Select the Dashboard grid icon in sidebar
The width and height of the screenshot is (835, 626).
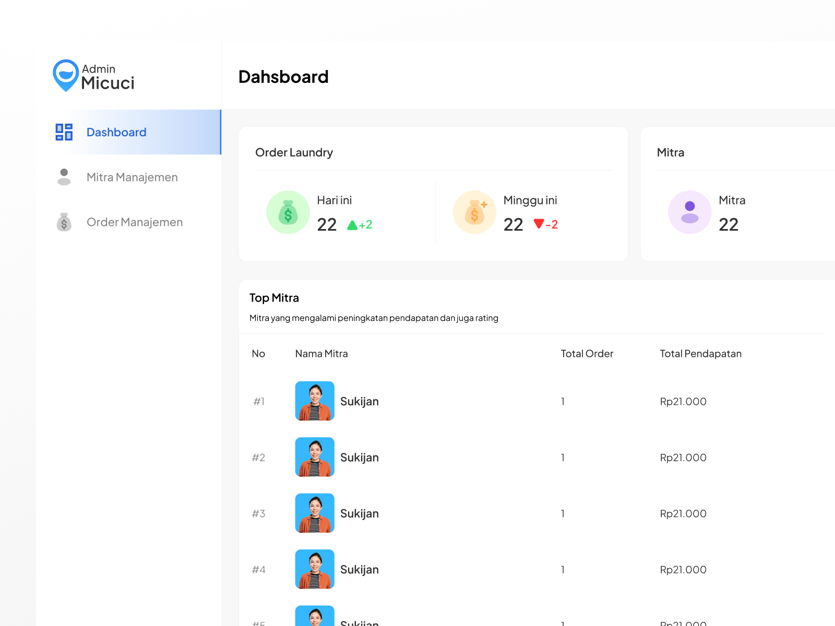63,132
